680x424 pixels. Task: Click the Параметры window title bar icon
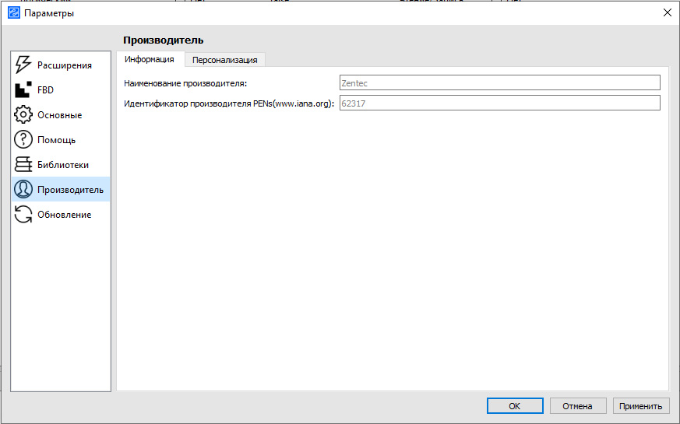point(12,12)
